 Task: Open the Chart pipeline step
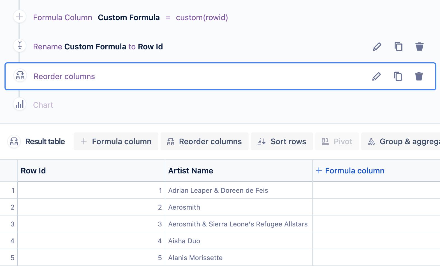coord(43,105)
